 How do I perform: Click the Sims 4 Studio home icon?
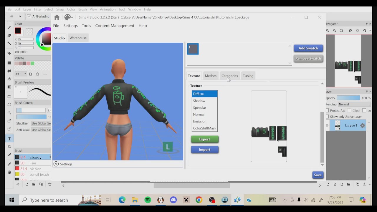57,17
